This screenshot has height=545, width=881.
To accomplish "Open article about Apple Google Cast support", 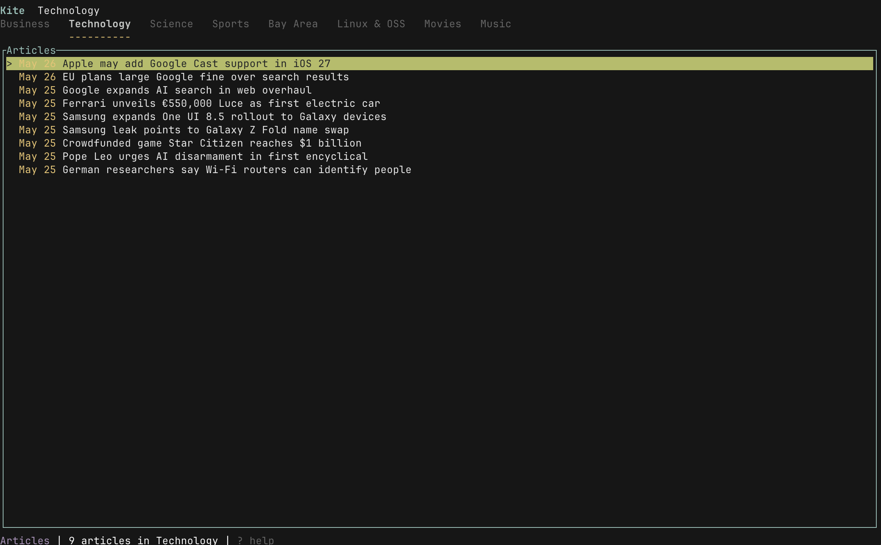I will [440, 64].
